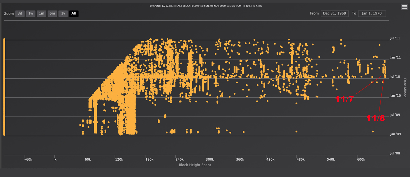Select the 1m zoom button
The width and height of the screenshot is (410, 177).
click(x=41, y=13)
